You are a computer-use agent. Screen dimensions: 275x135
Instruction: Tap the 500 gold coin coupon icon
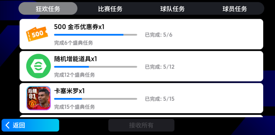(x=36, y=34)
